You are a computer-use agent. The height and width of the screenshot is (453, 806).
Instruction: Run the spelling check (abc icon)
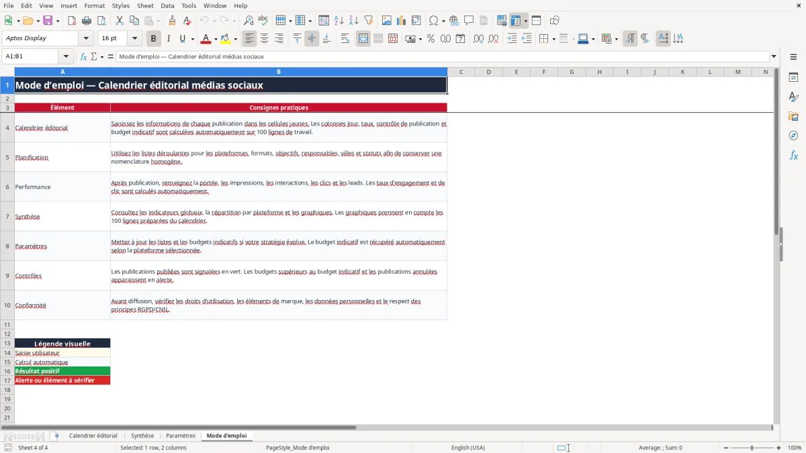(x=263, y=21)
